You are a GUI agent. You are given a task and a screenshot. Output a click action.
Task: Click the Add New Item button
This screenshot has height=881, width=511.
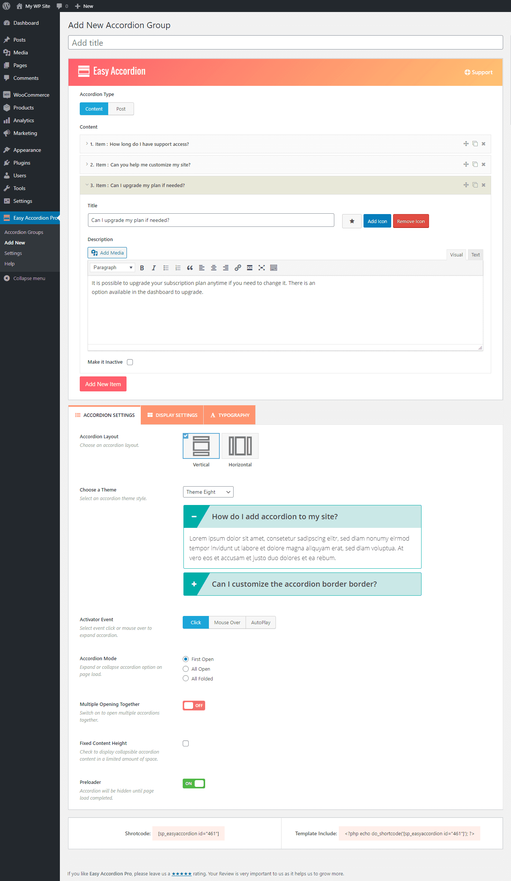[x=103, y=384]
